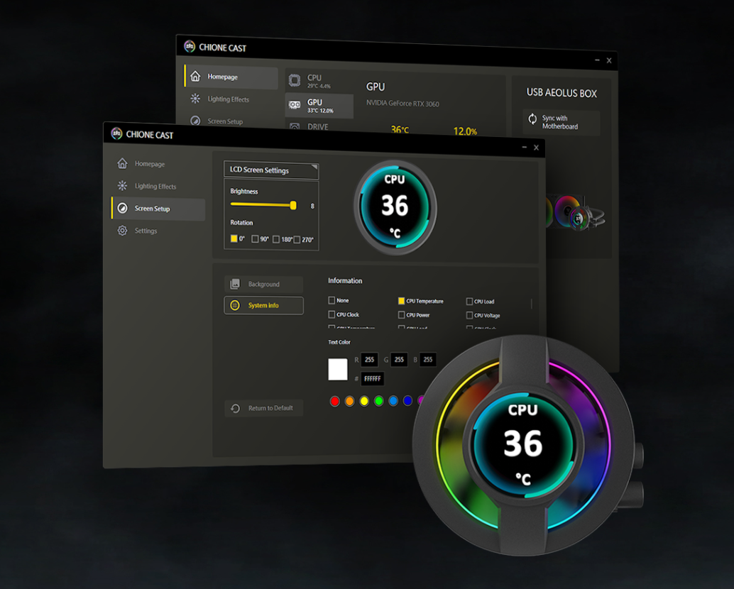734x589 pixels.
Task: Click the Chione Cast logo in the front window
Action: [x=116, y=134]
